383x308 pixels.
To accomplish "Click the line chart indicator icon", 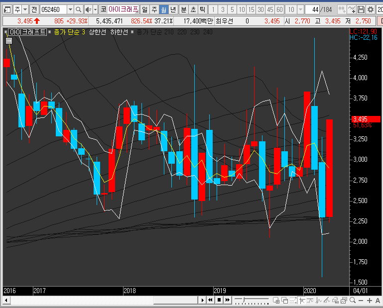I will click(x=310, y=301).
